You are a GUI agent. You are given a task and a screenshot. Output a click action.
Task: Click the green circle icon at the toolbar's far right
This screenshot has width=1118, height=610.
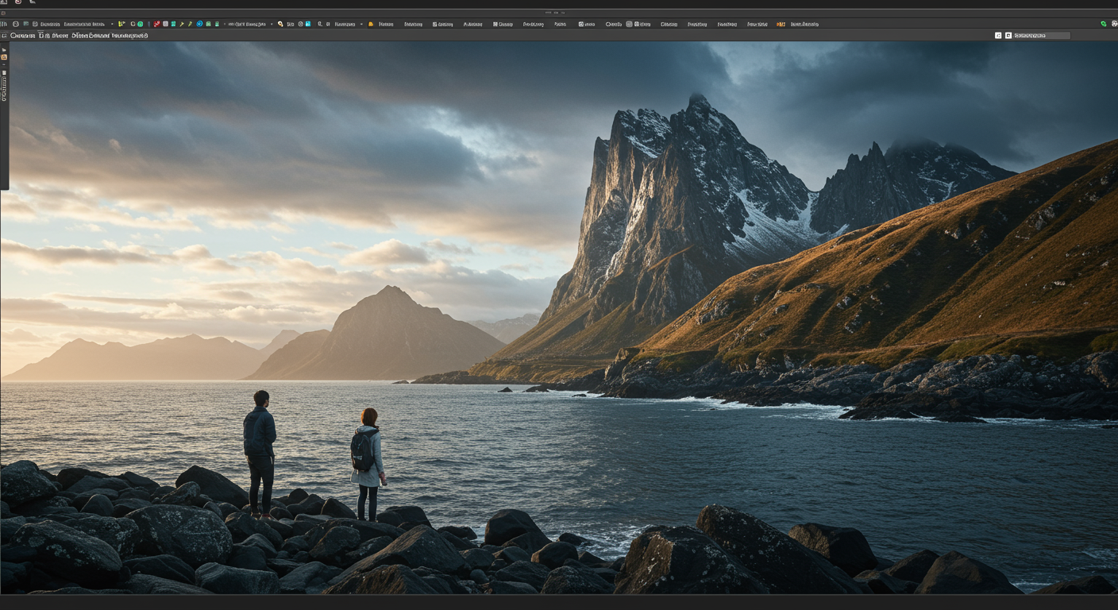click(x=1104, y=24)
